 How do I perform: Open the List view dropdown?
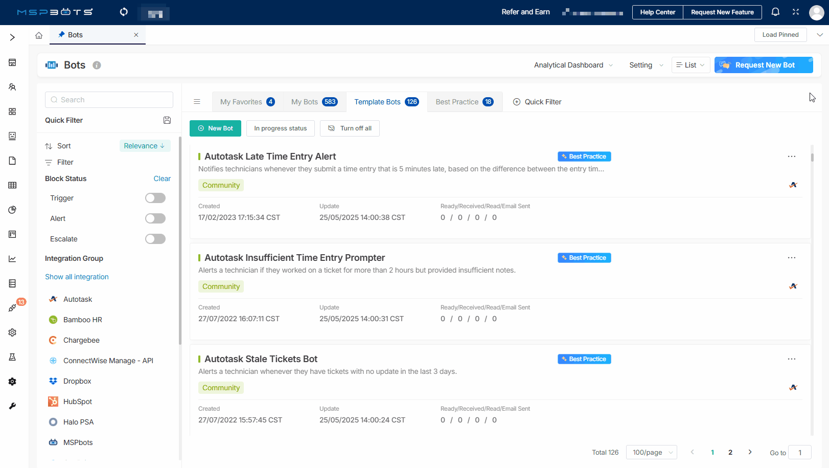tap(690, 65)
